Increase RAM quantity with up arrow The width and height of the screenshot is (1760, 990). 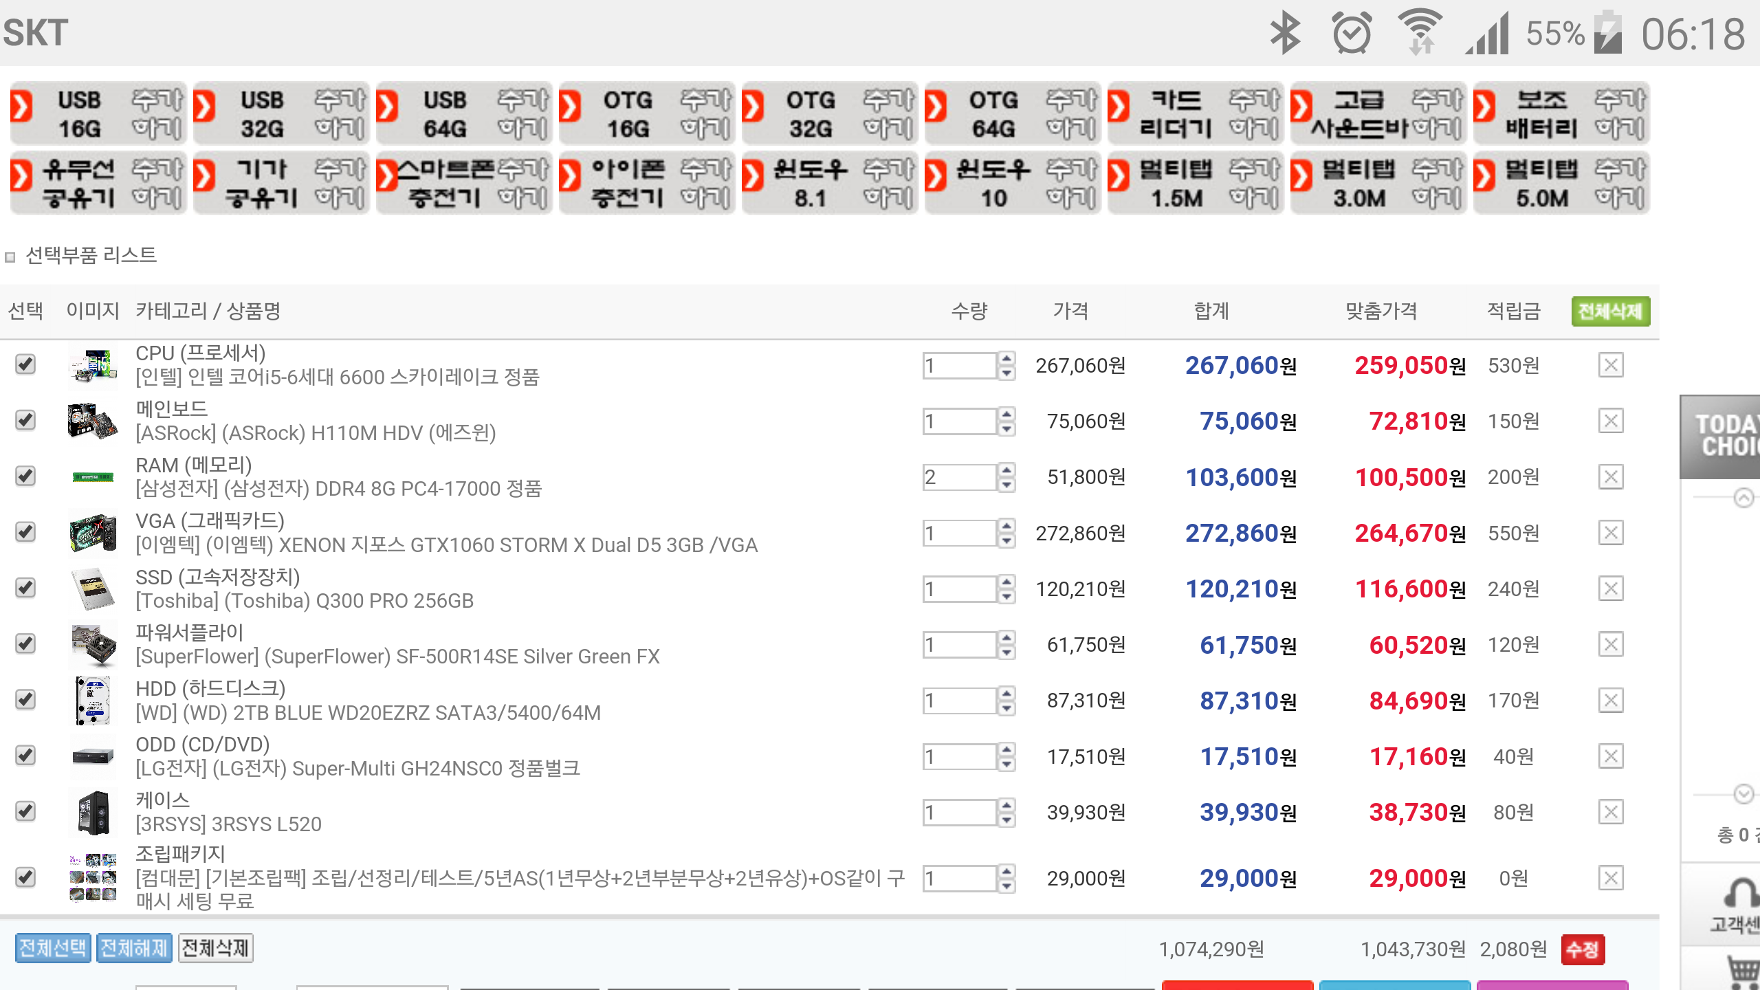pos(1006,470)
